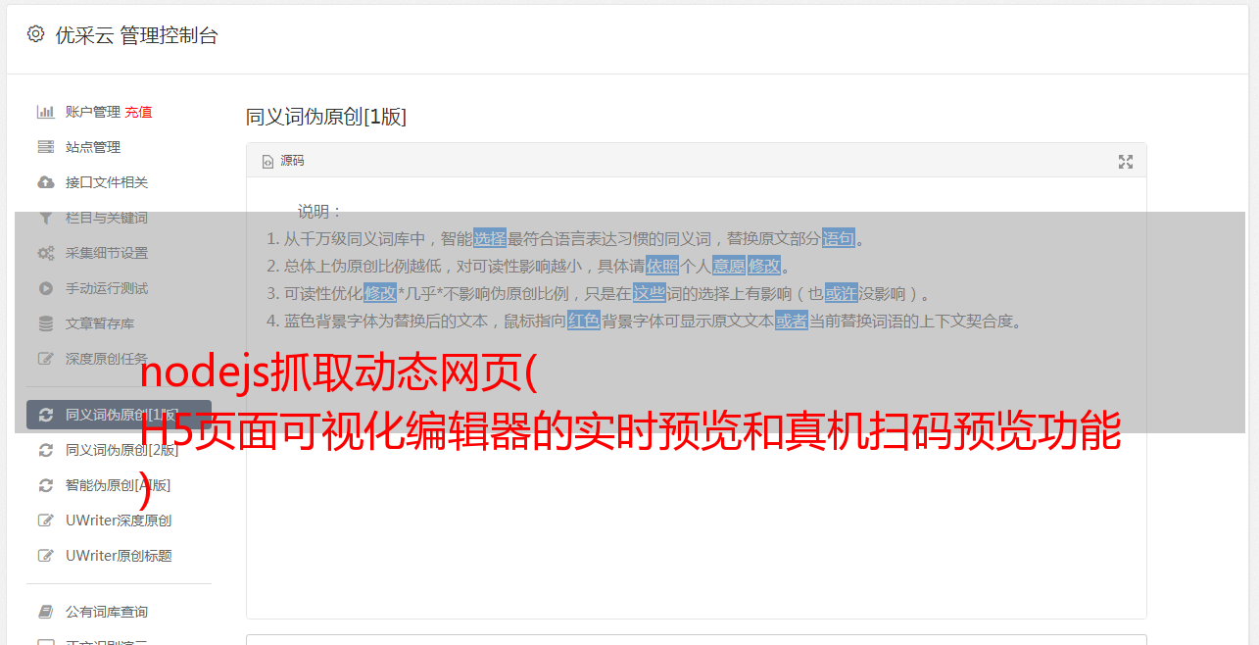Select the UWriter深度原创 menu item

119,521
